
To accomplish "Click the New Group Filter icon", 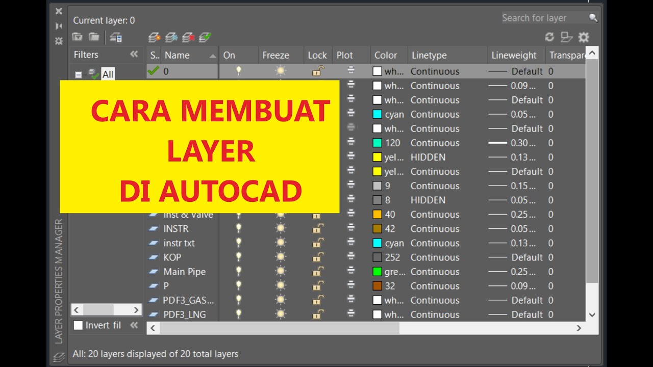I will click(x=94, y=37).
